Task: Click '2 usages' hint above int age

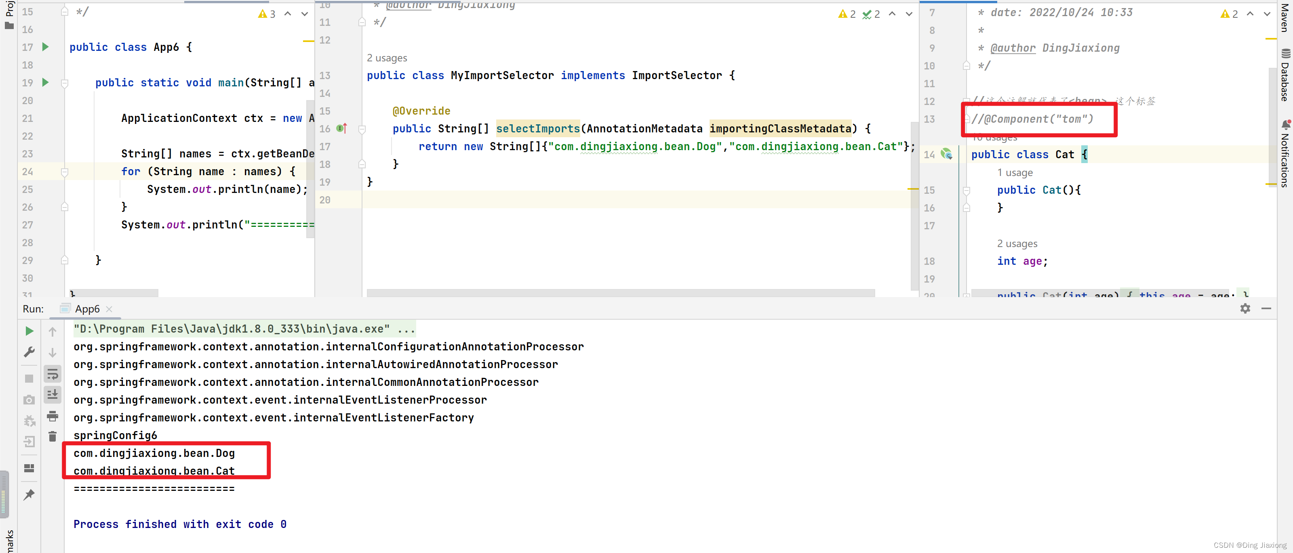Action: pyautogui.click(x=1017, y=244)
